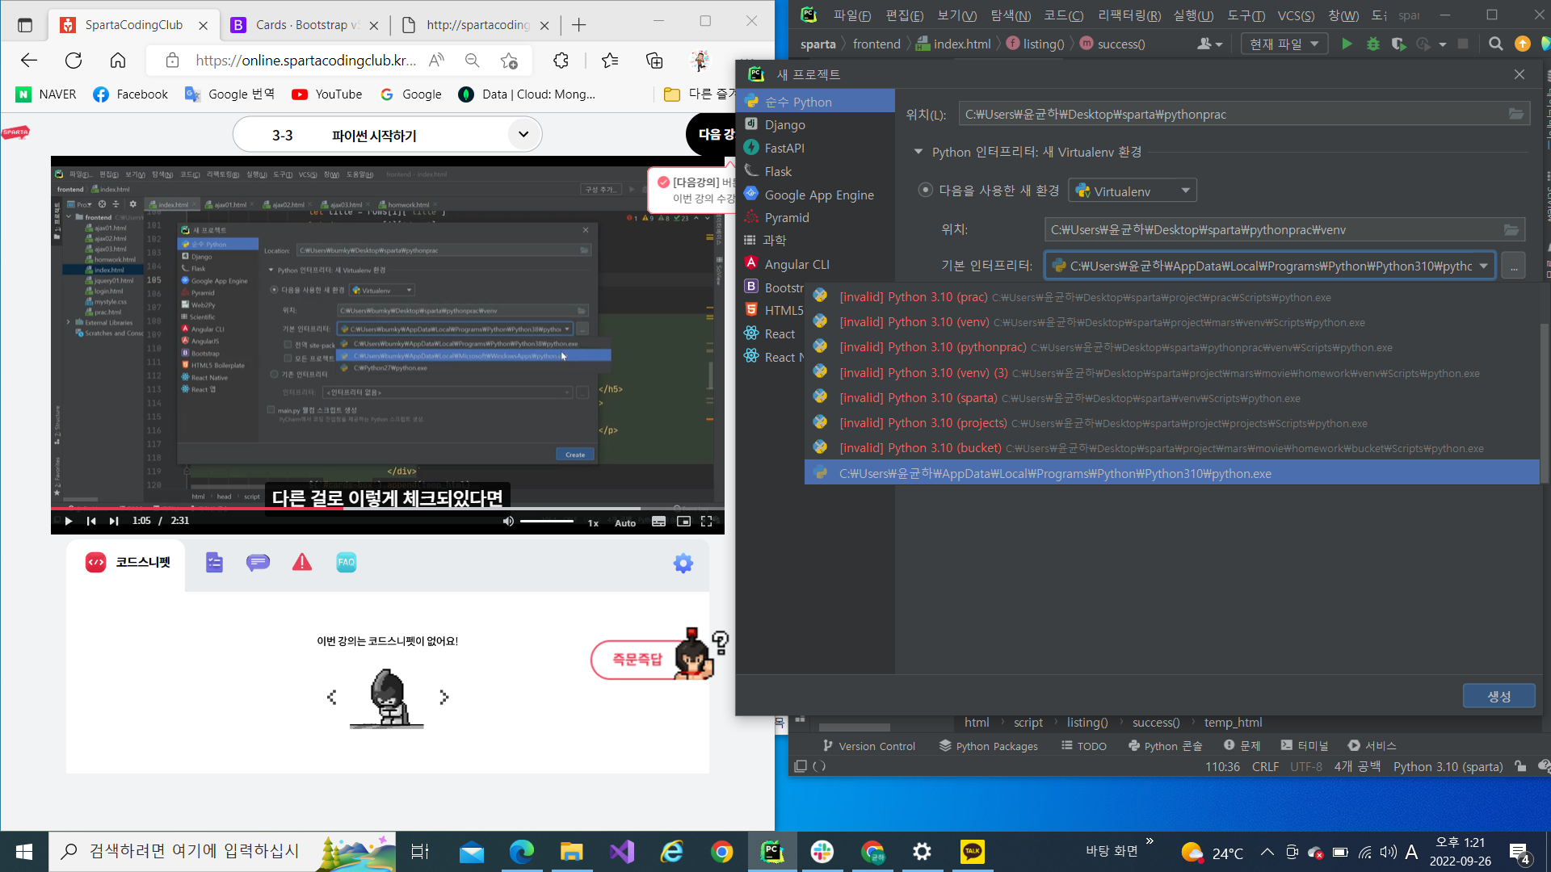Play the lecture video
This screenshot has height=872, width=1551.
coord(69,521)
